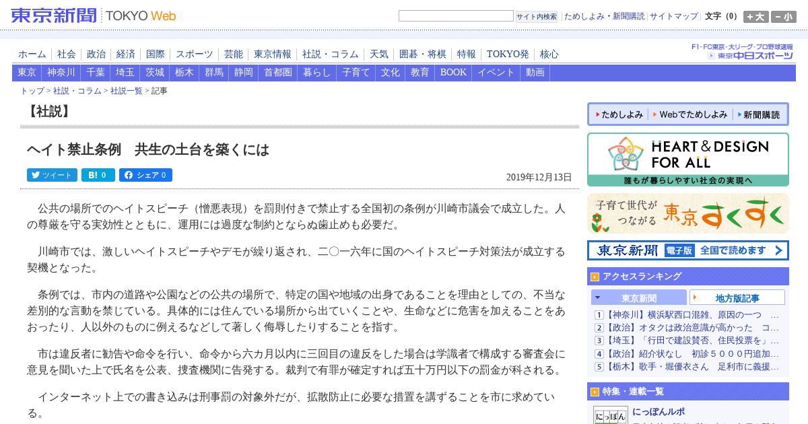Click the article headline ヘイト禁止条例 共生の土台を築くには
Image resolution: width=808 pixels, height=424 pixels.
(x=148, y=149)
